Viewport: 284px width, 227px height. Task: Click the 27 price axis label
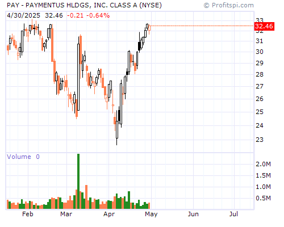[260, 86]
